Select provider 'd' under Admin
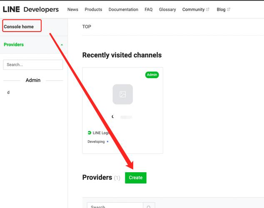This screenshot has width=264, height=208. (8, 92)
